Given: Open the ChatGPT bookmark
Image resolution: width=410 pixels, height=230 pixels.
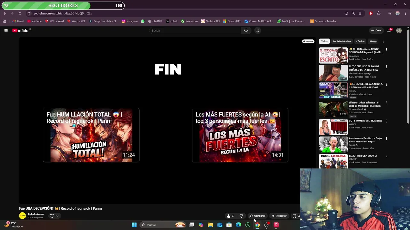Looking at the screenshot, I should pos(155,21).
